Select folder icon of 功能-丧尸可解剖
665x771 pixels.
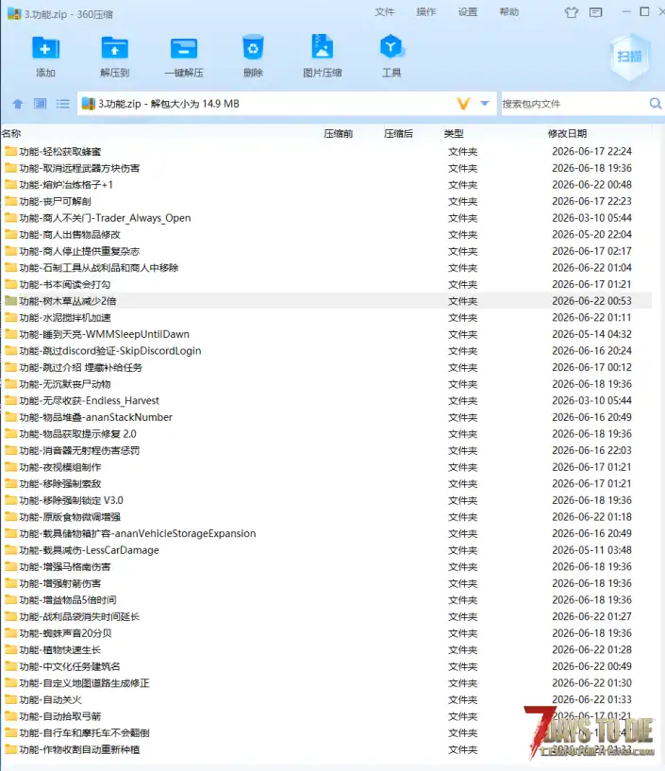pos(10,201)
